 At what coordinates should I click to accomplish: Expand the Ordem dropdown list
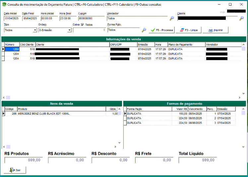(x=69, y=30)
